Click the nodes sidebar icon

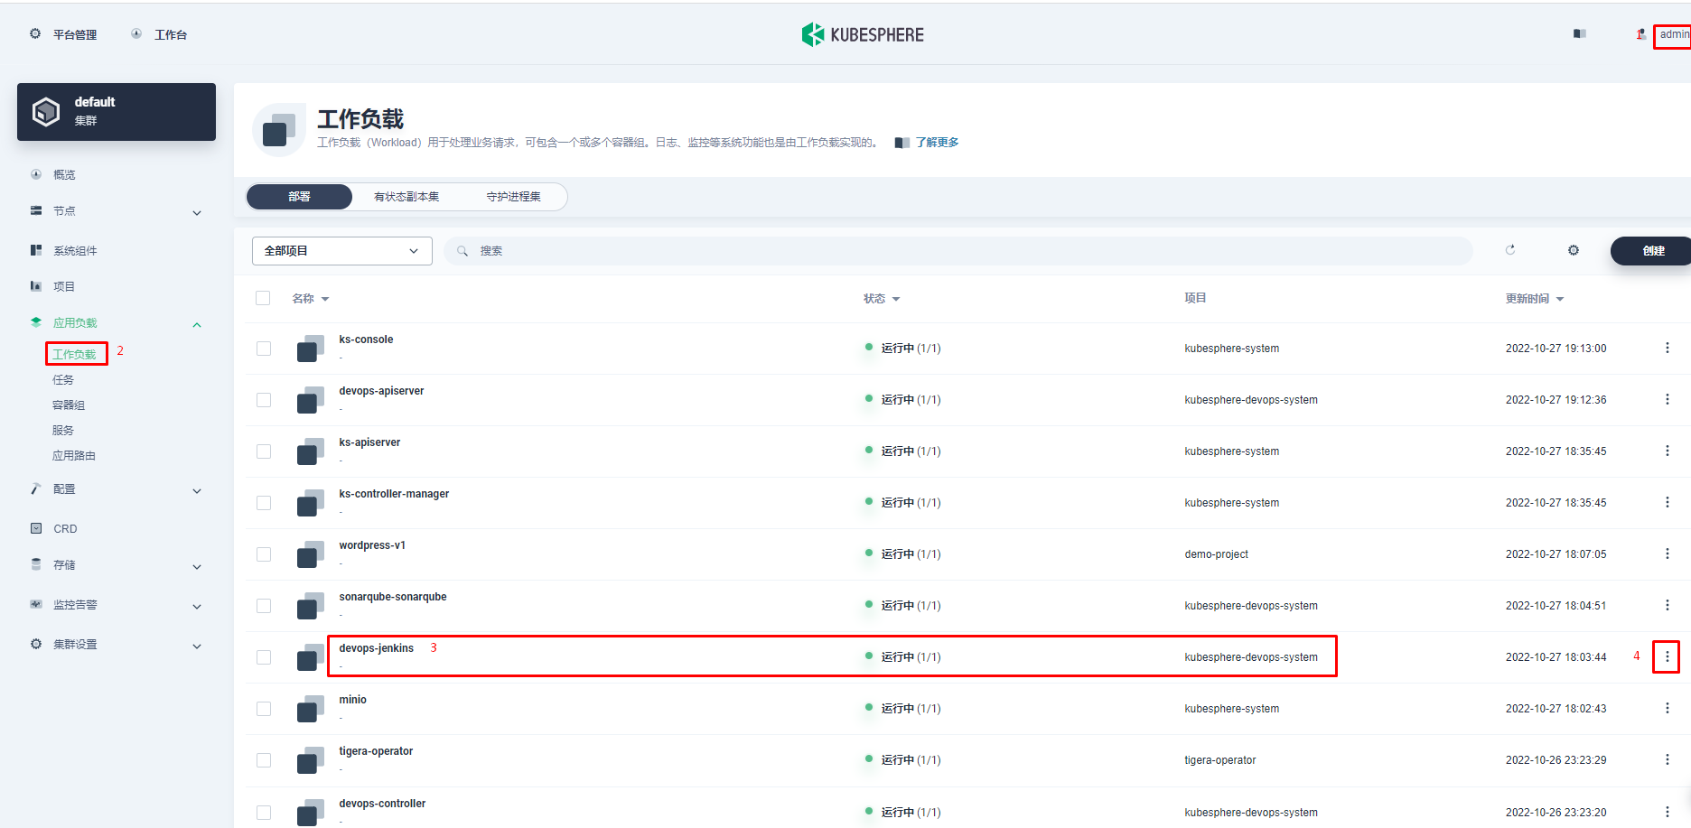36,210
